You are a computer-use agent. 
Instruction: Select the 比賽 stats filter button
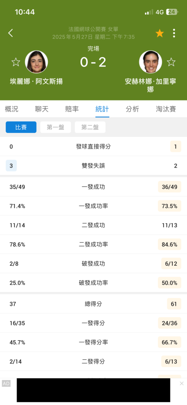click(21, 127)
